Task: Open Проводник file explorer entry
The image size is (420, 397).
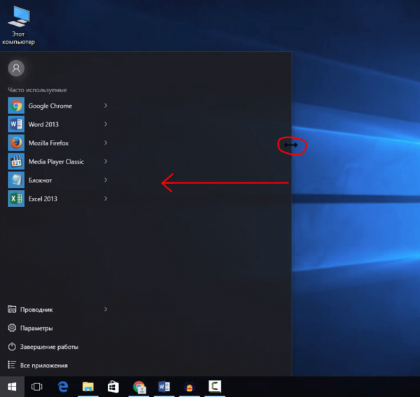Action: click(x=36, y=309)
